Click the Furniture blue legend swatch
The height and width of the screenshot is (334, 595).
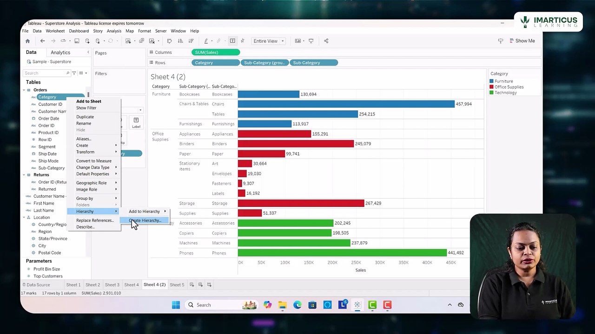tap(491, 81)
